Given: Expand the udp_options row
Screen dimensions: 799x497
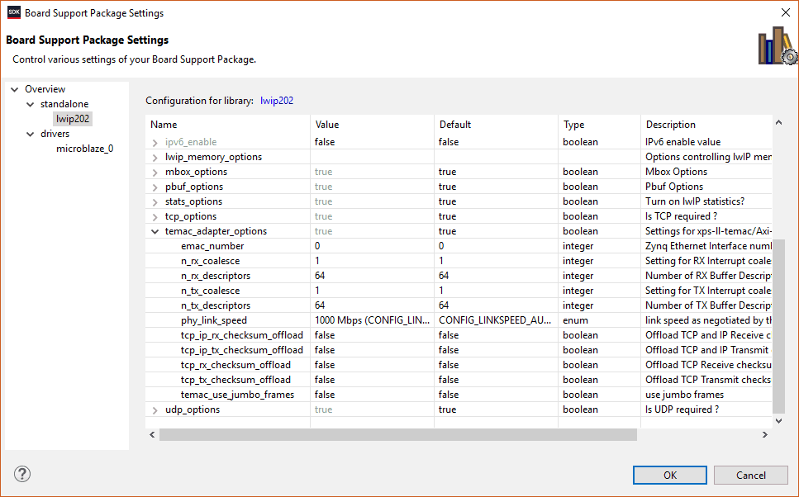Looking at the screenshot, I should coord(155,409).
